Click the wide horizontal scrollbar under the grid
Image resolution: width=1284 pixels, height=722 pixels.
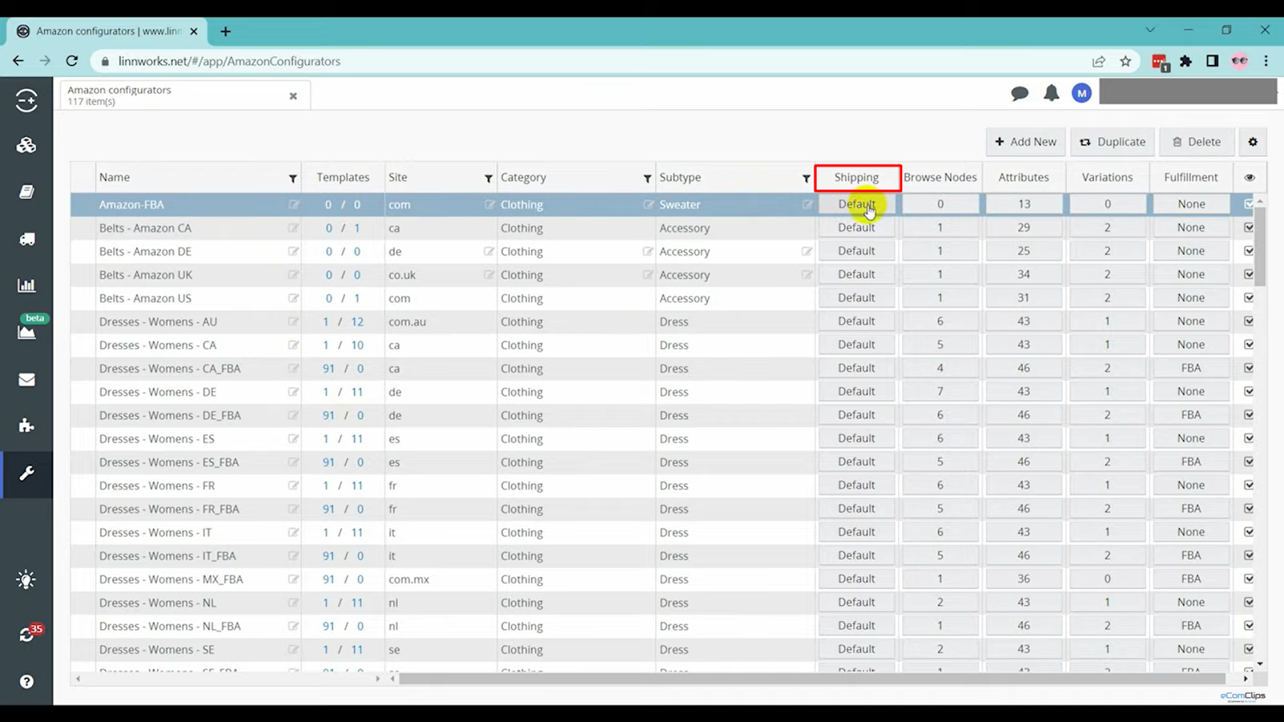814,679
